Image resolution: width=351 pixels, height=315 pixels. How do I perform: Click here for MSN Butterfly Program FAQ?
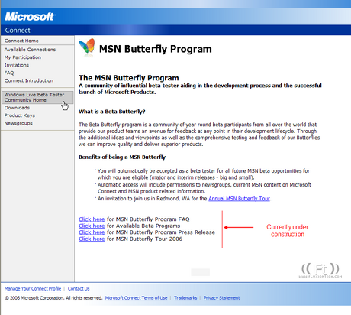(92, 219)
